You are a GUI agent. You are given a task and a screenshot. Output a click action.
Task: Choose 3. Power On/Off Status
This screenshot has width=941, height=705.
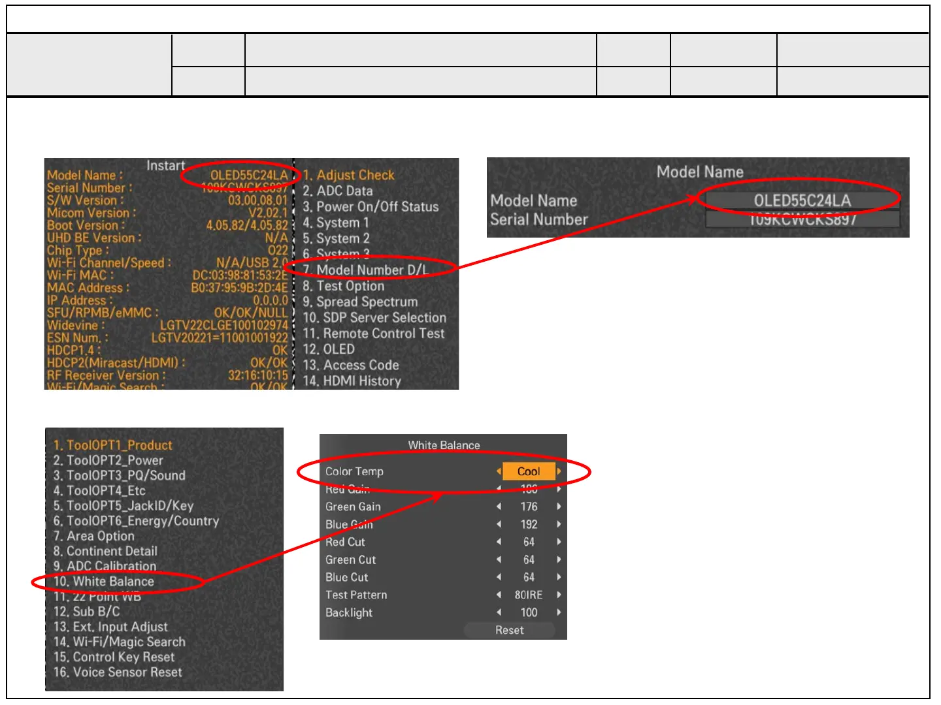tap(371, 206)
